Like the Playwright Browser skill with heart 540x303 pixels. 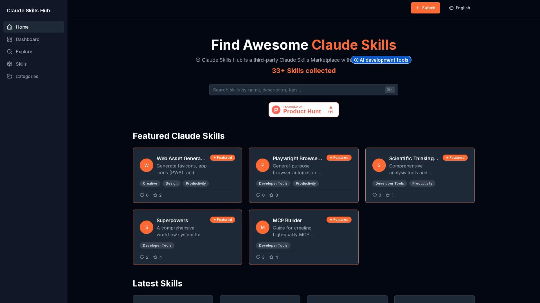point(258,195)
